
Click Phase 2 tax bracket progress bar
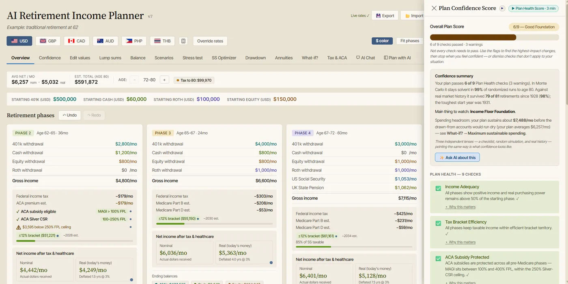pos(75,241)
